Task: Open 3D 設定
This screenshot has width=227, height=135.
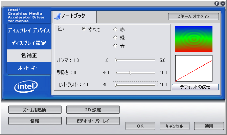Action: [x=93, y=110]
